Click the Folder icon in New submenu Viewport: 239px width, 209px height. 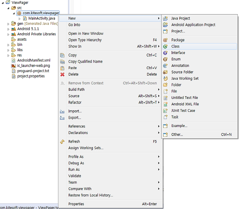click(x=165, y=85)
